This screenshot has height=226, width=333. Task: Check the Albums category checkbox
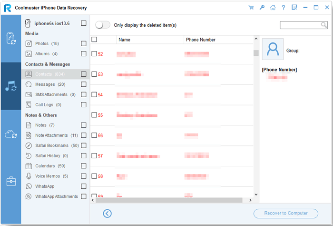click(84, 53)
